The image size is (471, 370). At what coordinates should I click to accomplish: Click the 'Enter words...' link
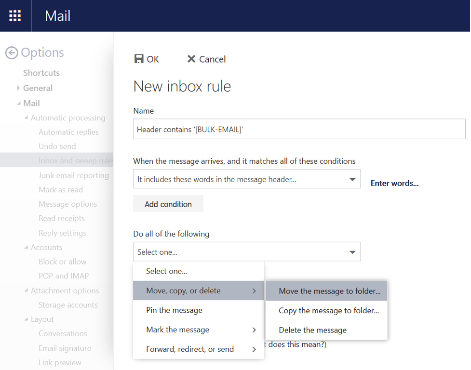[394, 183]
